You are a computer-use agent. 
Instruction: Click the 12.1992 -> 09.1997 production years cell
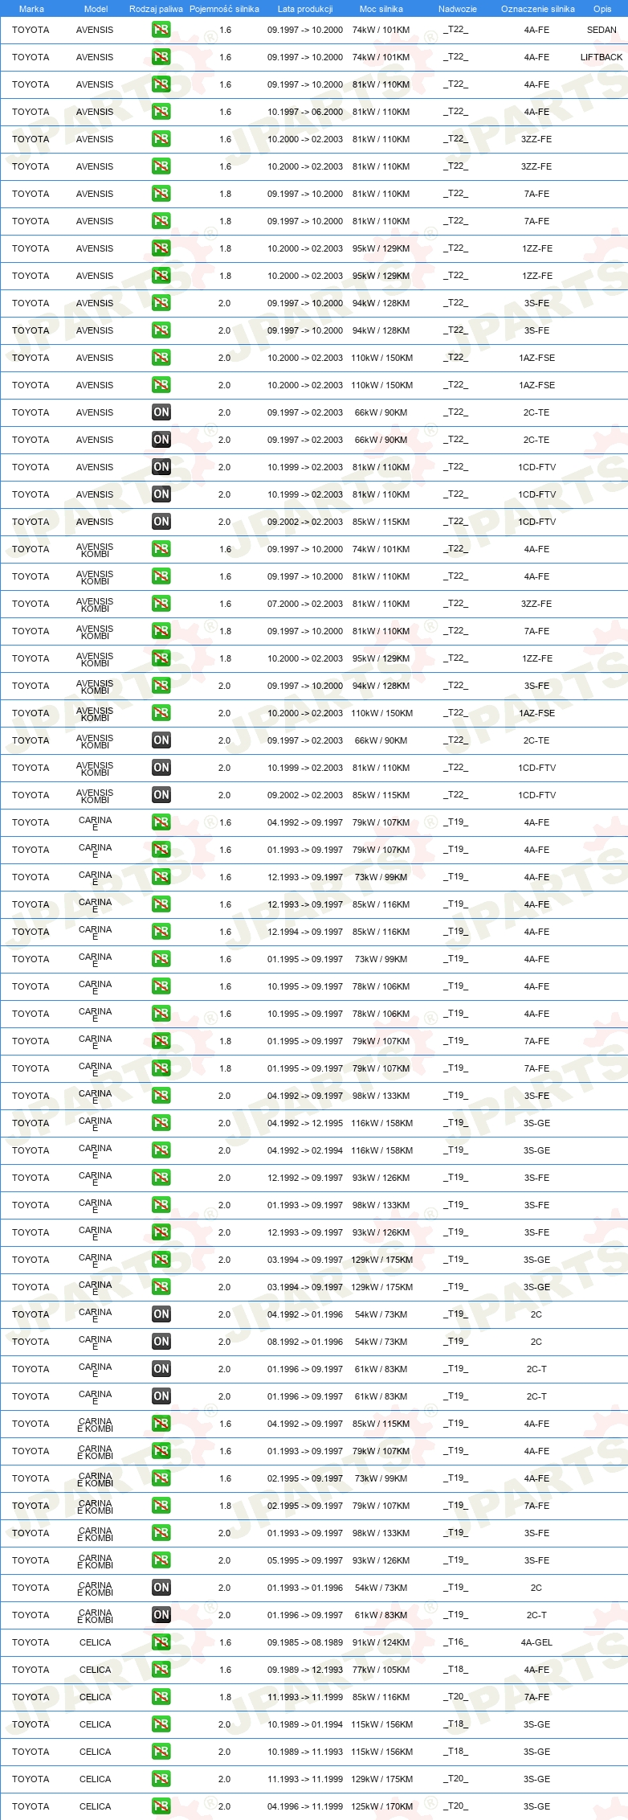click(x=305, y=1178)
